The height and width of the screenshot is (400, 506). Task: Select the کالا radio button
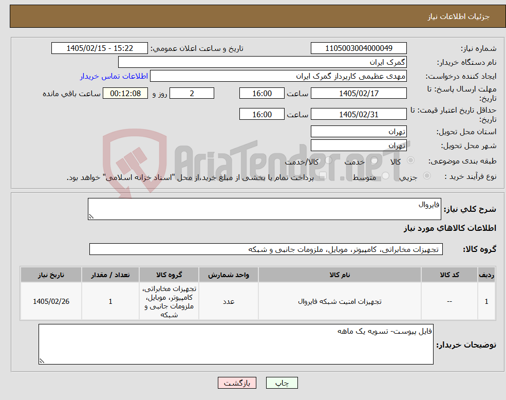pos(411,160)
